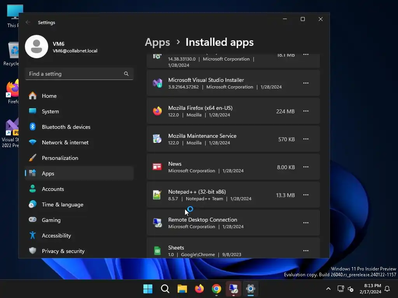The width and height of the screenshot is (398, 298).
Task: Click the Apps breadcrumb link
Action: point(157,42)
